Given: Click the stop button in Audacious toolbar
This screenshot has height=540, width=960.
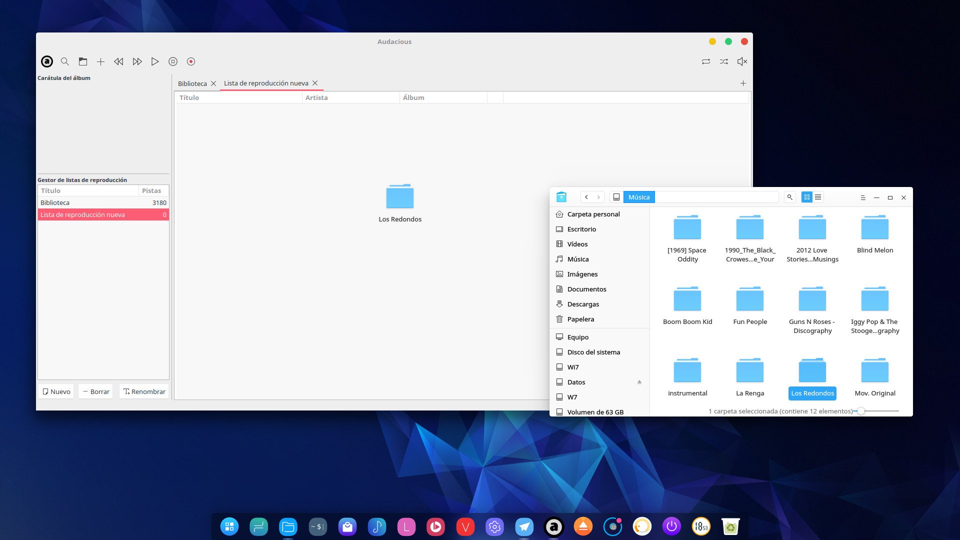Looking at the screenshot, I should [x=172, y=61].
